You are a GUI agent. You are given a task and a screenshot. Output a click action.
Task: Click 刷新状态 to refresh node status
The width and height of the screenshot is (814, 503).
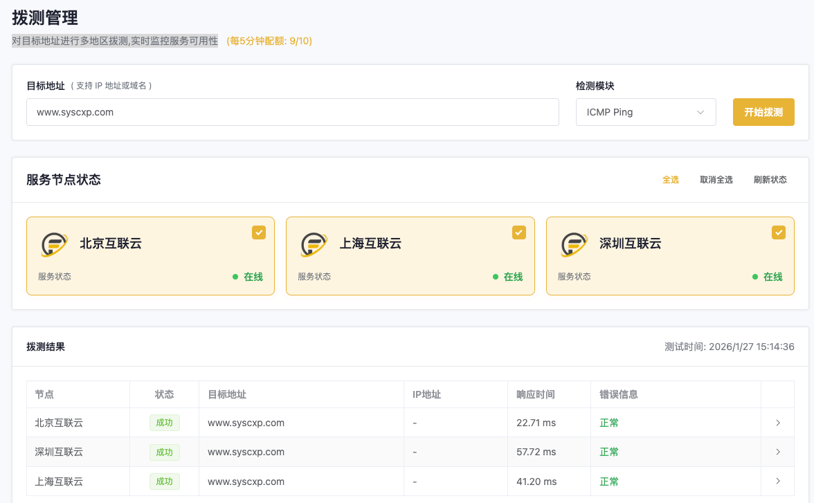pyautogui.click(x=770, y=180)
